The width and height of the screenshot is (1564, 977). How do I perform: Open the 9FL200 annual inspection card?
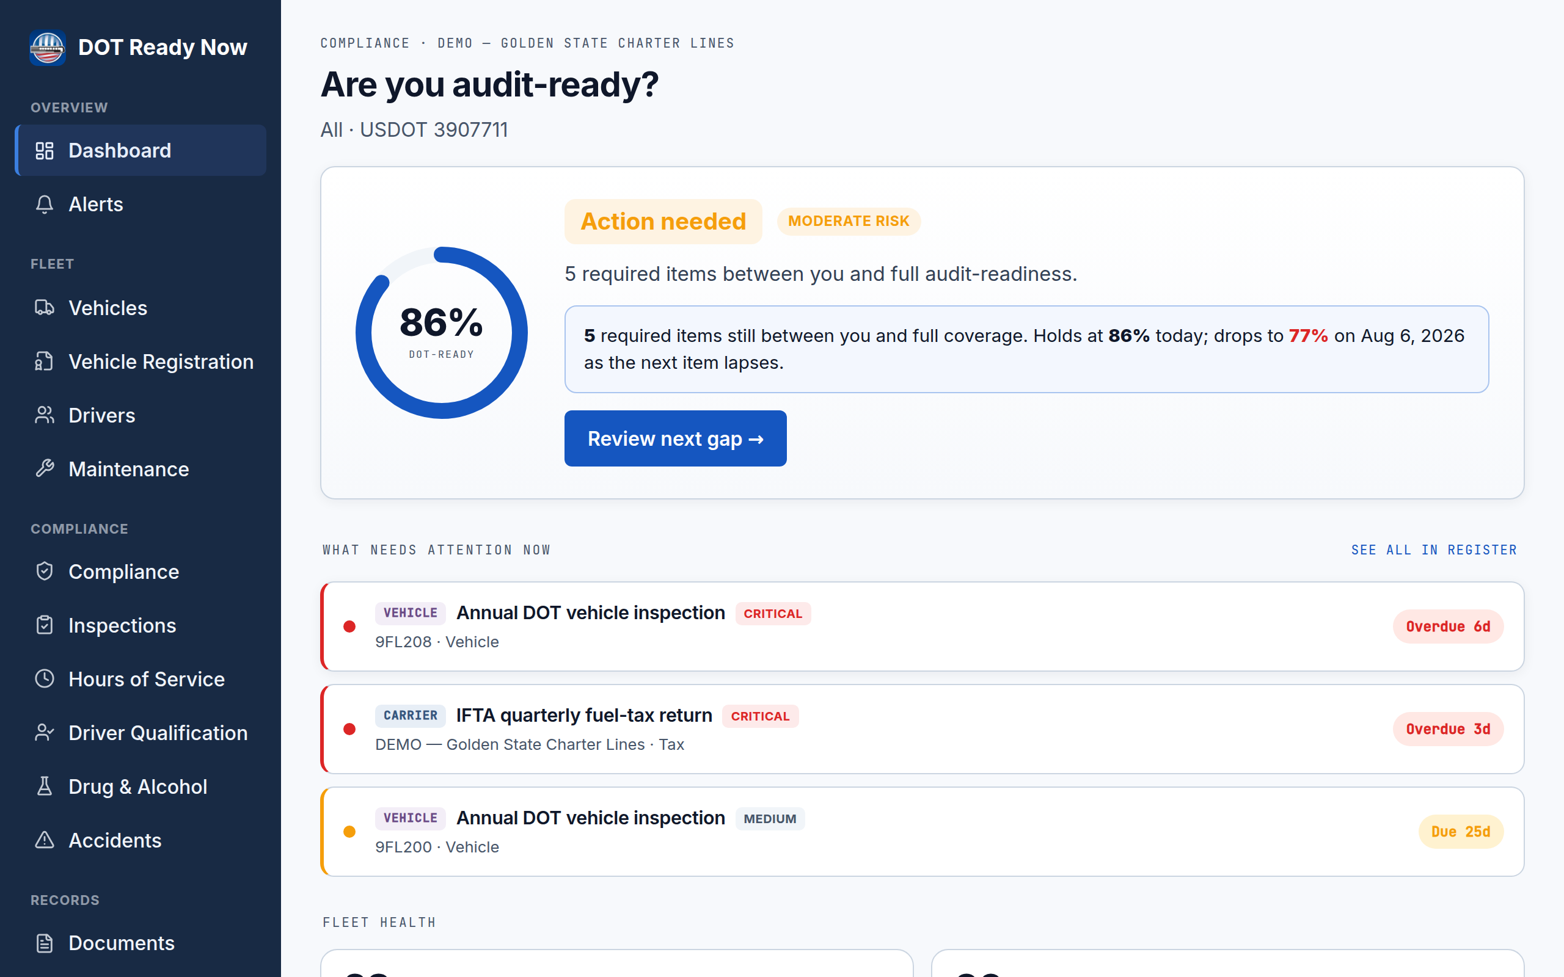click(923, 832)
